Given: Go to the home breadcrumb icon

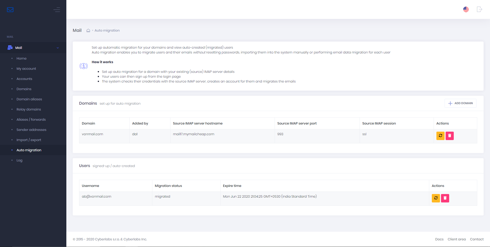Looking at the screenshot, I should pyautogui.click(x=88, y=30).
